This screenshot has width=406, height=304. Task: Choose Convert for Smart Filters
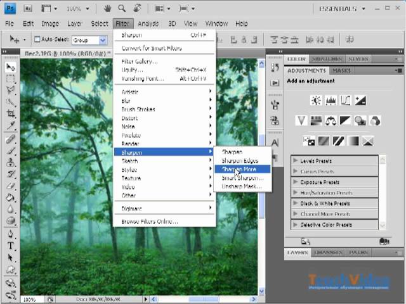(164, 48)
